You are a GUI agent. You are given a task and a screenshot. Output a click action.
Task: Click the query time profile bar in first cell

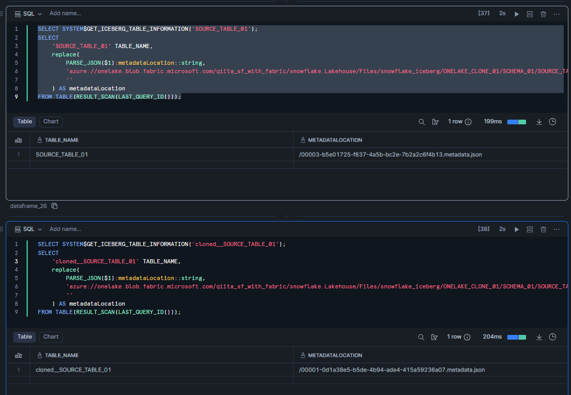pyautogui.click(x=516, y=122)
